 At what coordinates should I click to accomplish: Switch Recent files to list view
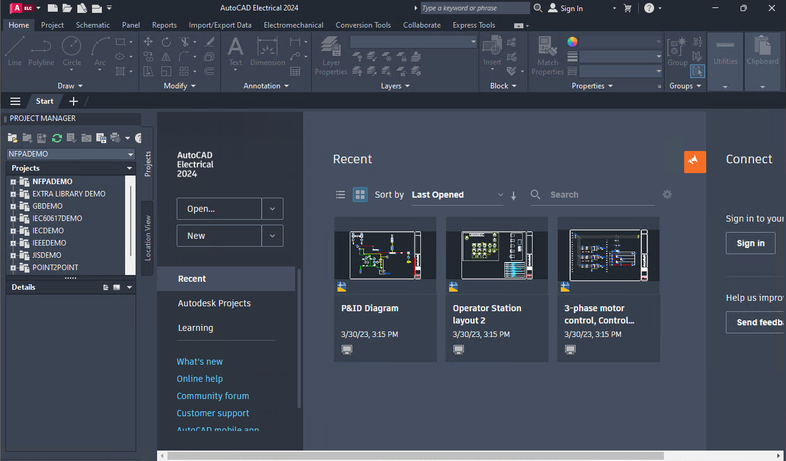(341, 195)
